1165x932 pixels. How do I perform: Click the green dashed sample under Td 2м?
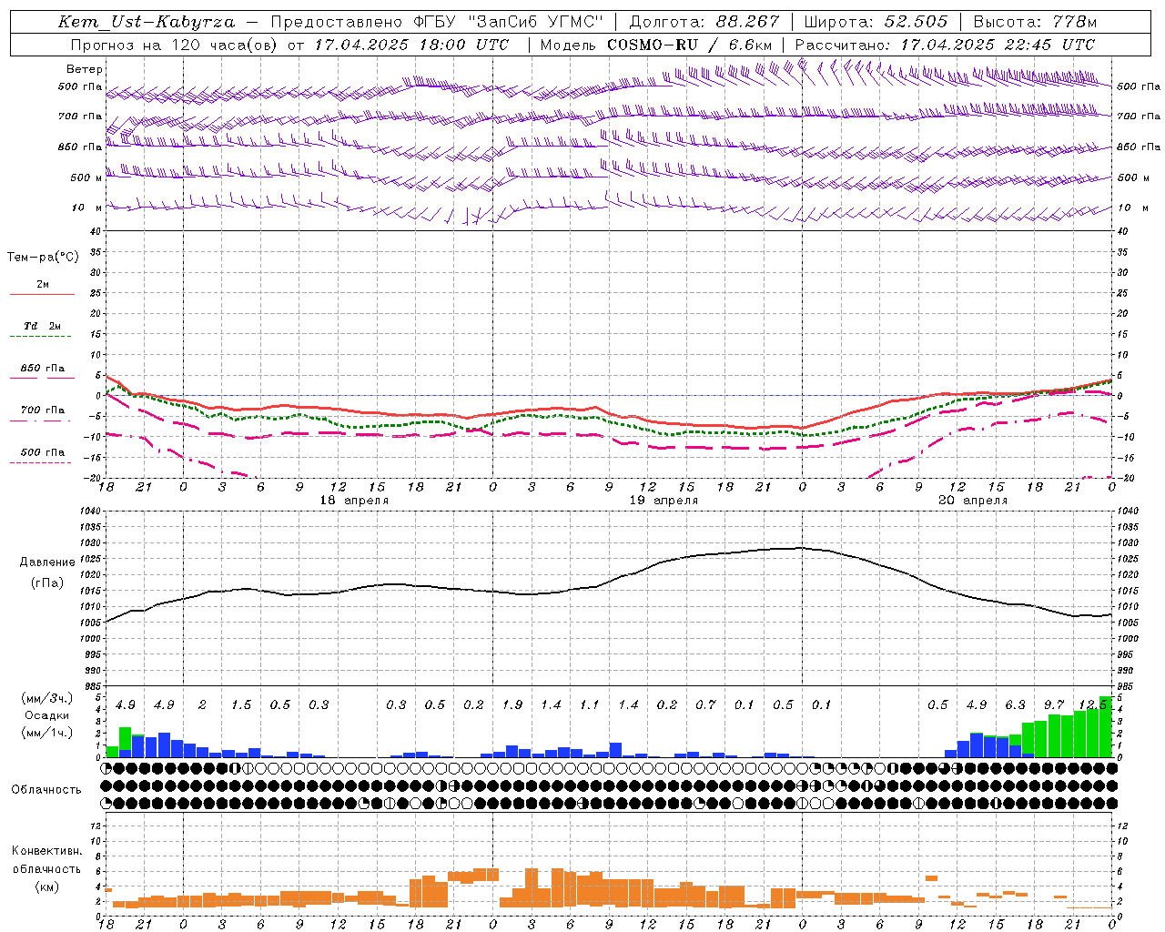[x=43, y=336]
